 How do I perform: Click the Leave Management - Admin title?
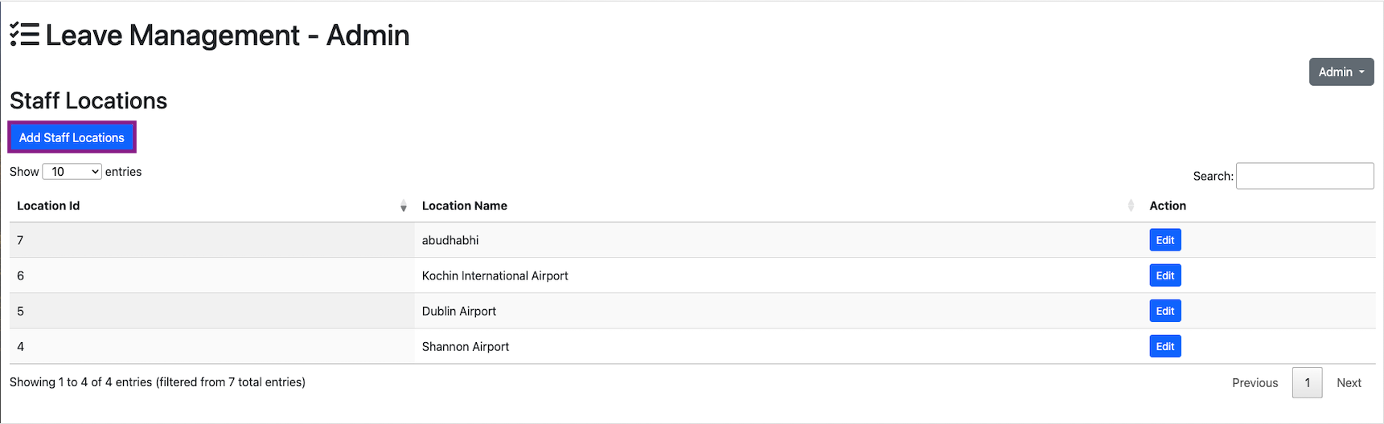point(228,35)
